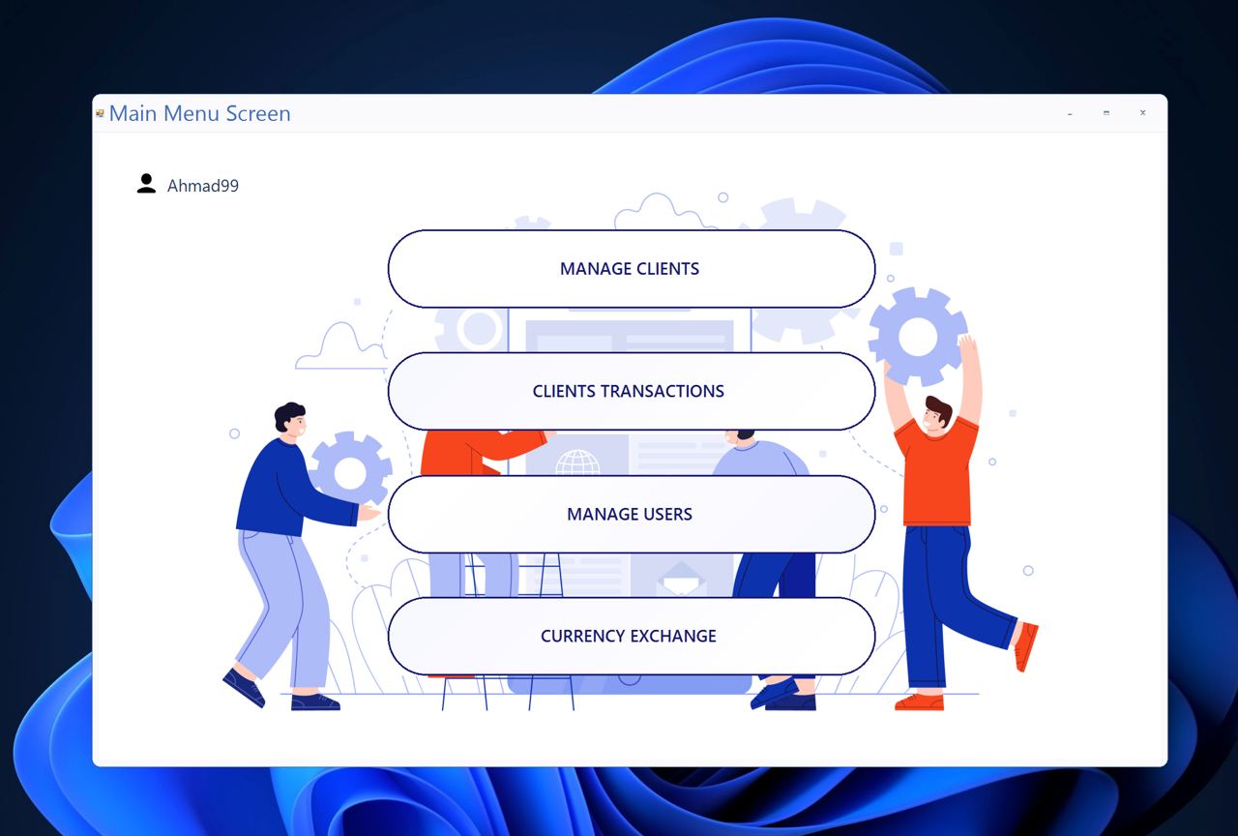Launch the Currency Exchange section
This screenshot has height=836, width=1238.
[x=631, y=636]
